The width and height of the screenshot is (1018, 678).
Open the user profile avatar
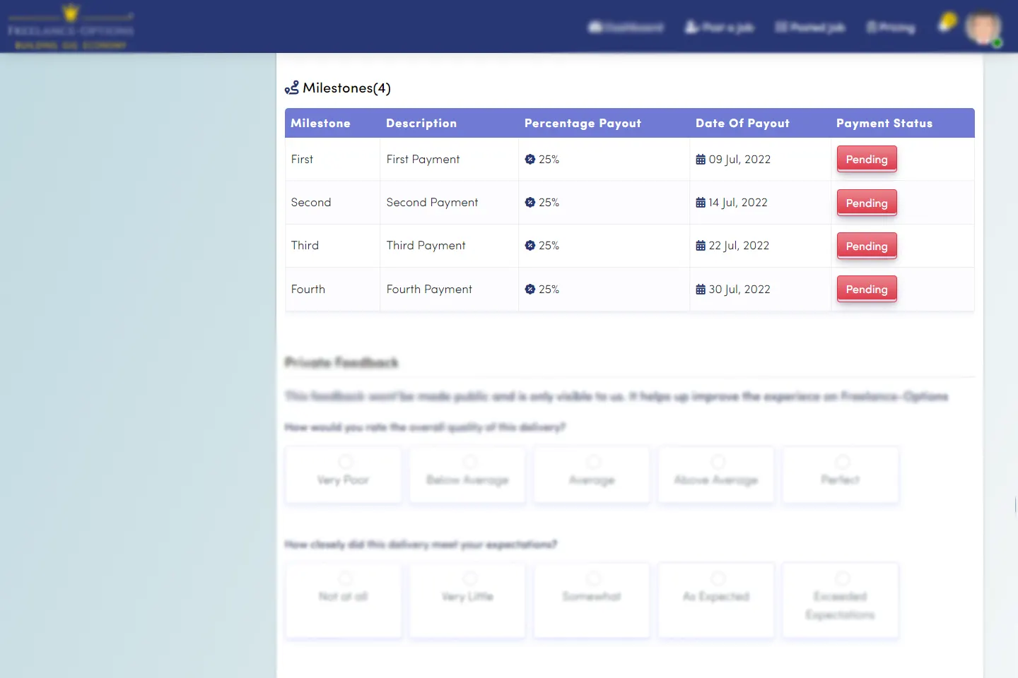click(x=983, y=28)
